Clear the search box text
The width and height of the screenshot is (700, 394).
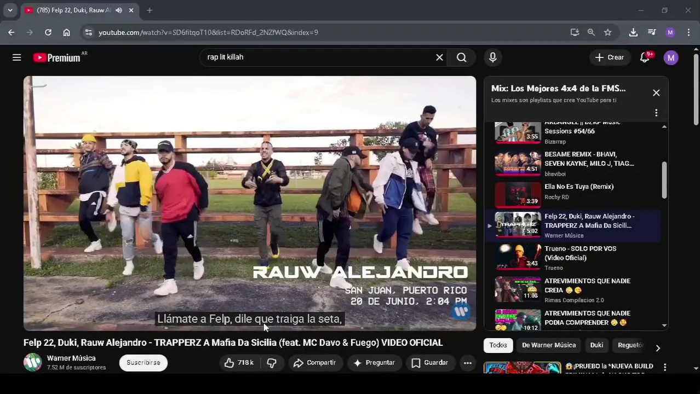pyautogui.click(x=439, y=57)
